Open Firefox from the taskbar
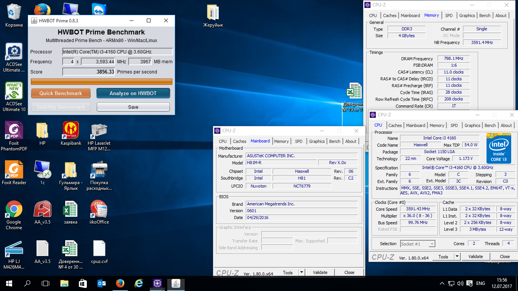This screenshot has height=291, width=518. (120, 283)
